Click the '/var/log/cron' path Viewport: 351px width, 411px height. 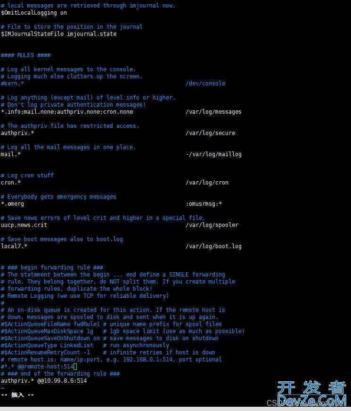[x=207, y=183]
